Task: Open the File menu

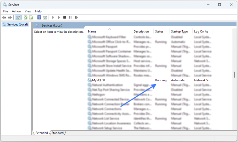Action: tap(6, 11)
